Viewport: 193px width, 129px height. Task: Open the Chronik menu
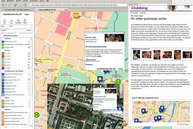[x=25, y=1]
